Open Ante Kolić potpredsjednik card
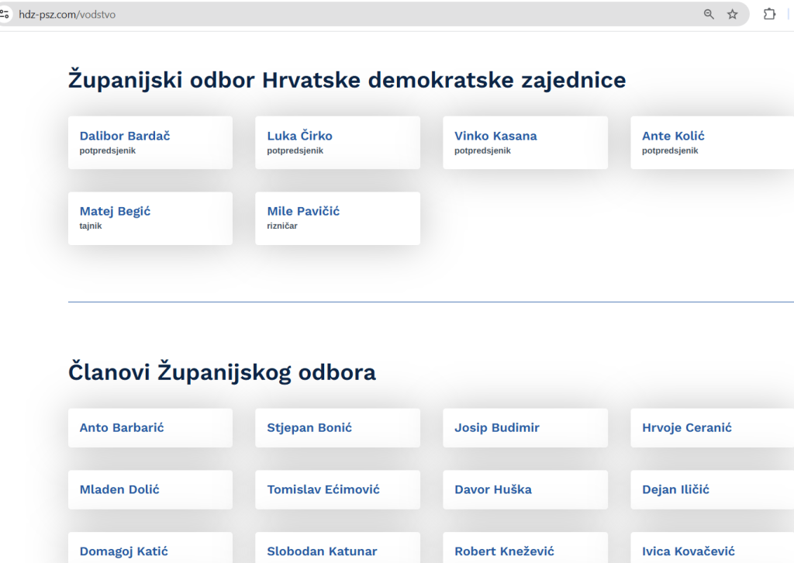Image resolution: width=794 pixels, height=563 pixels. [x=713, y=143]
